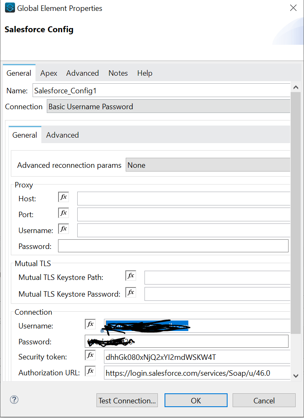Dismiss the dialog using Cancel
Viewport: 304px width, 418px height.
tap(264, 400)
